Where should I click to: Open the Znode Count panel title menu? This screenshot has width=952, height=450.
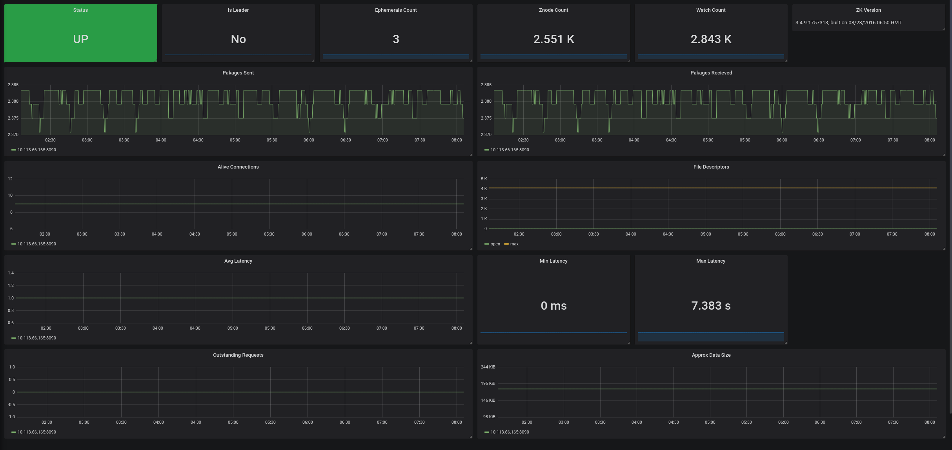tap(553, 10)
